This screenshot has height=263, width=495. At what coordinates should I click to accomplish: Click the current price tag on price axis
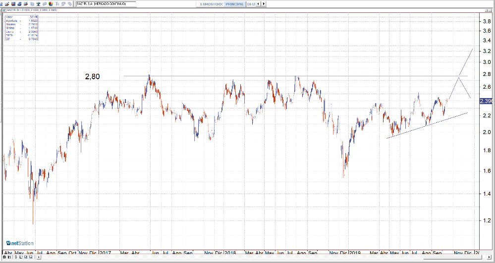click(486, 101)
